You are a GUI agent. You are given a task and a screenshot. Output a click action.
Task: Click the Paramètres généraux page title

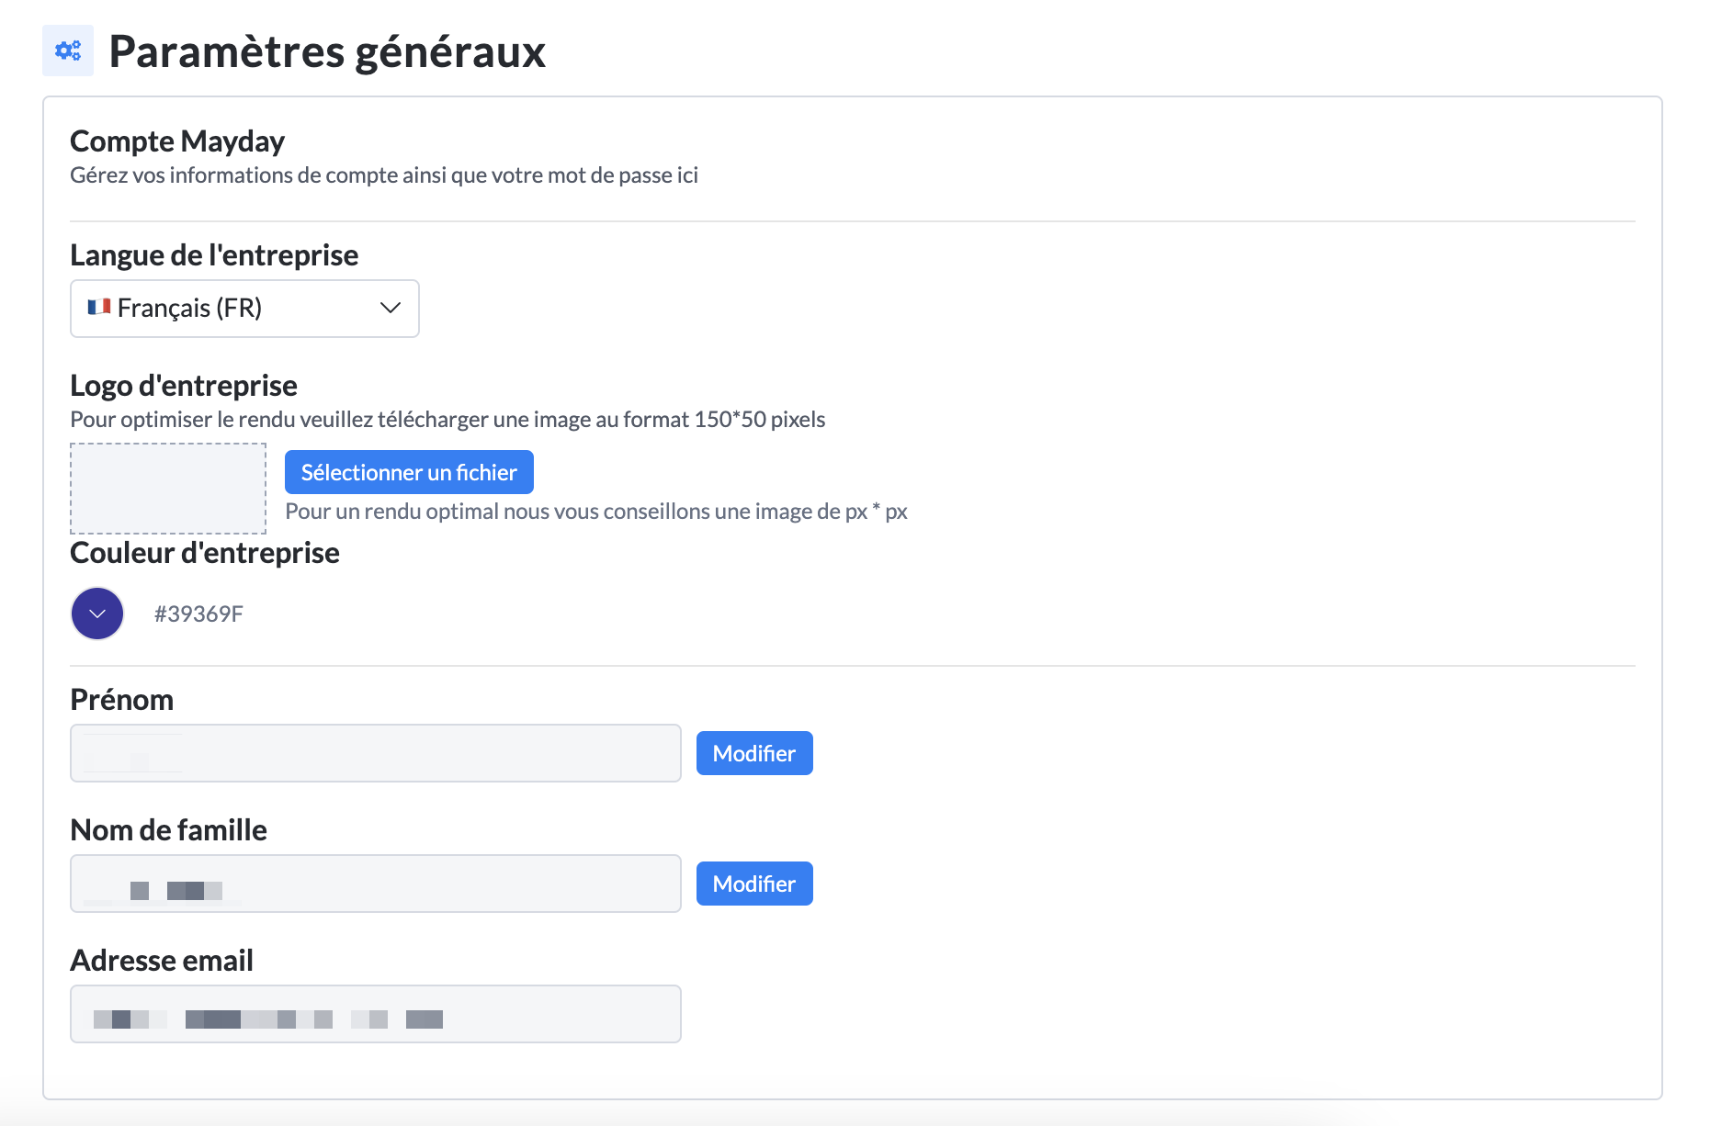coord(327,51)
